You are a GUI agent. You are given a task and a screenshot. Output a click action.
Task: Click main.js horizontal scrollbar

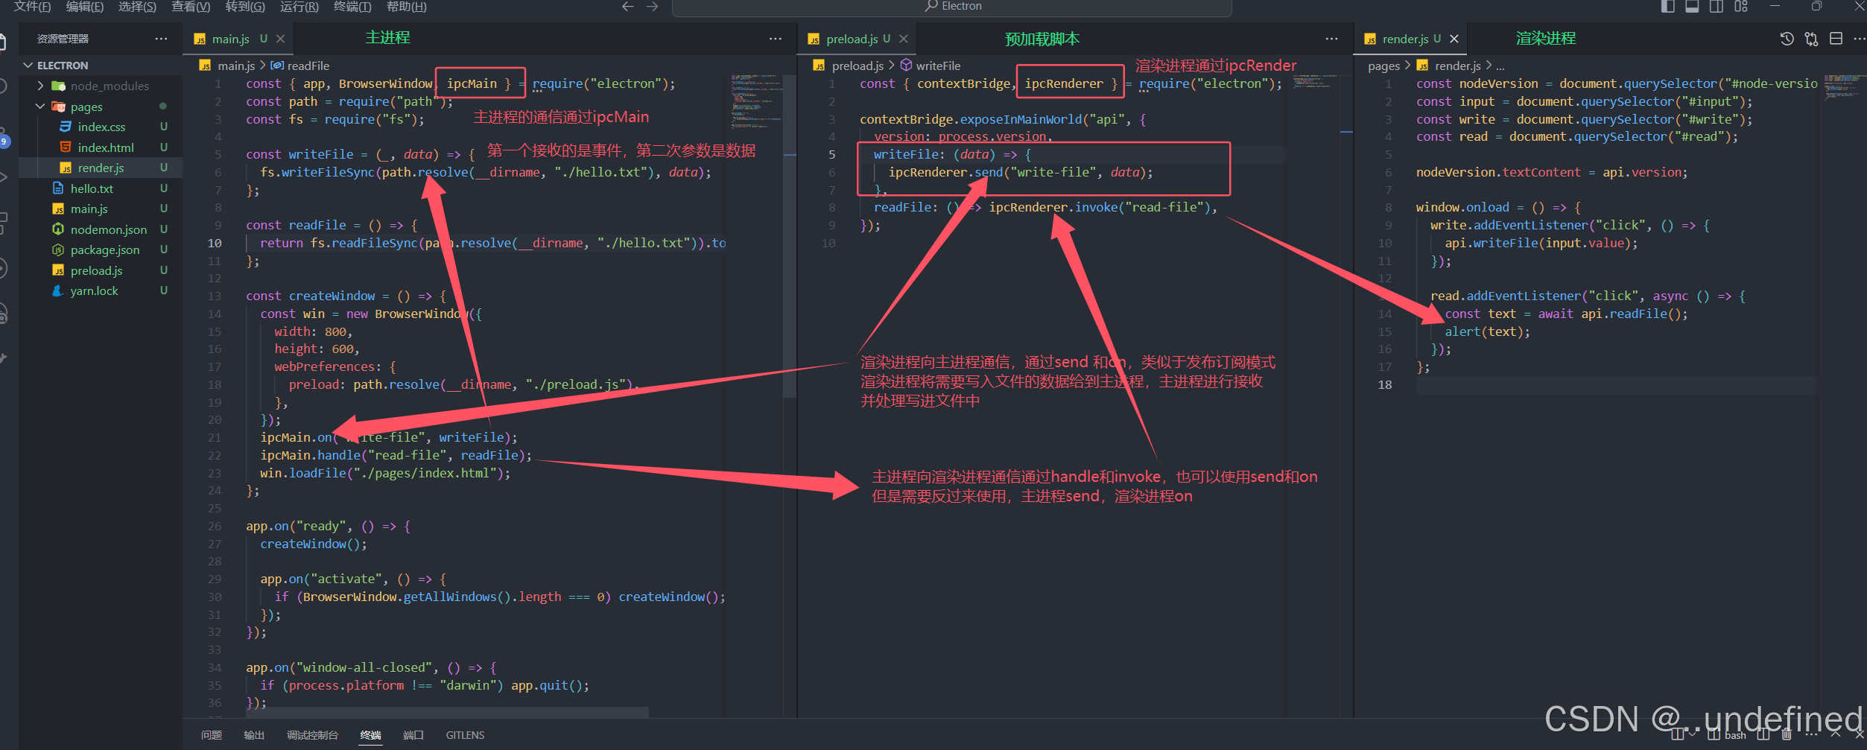tap(447, 713)
